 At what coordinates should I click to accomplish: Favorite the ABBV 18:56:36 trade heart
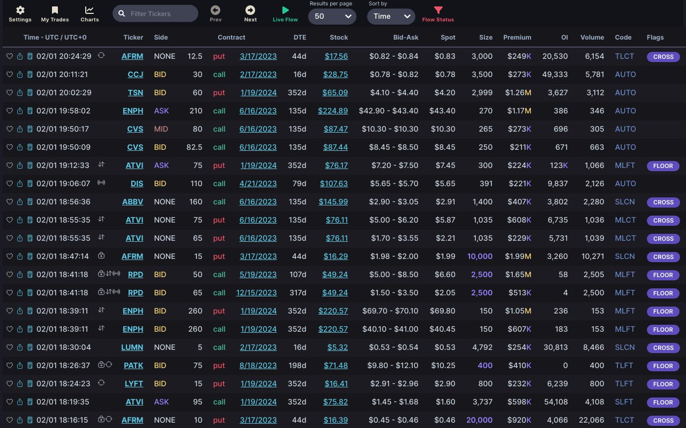click(x=10, y=202)
